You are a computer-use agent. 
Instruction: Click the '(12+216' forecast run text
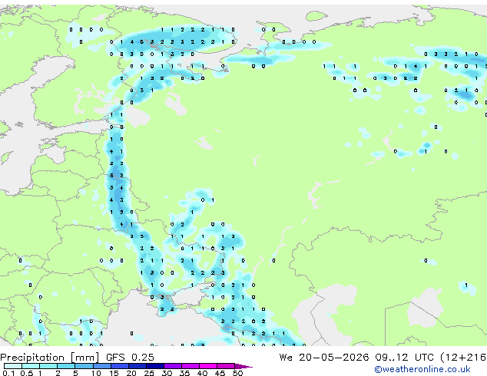pyautogui.click(x=463, y=358)
